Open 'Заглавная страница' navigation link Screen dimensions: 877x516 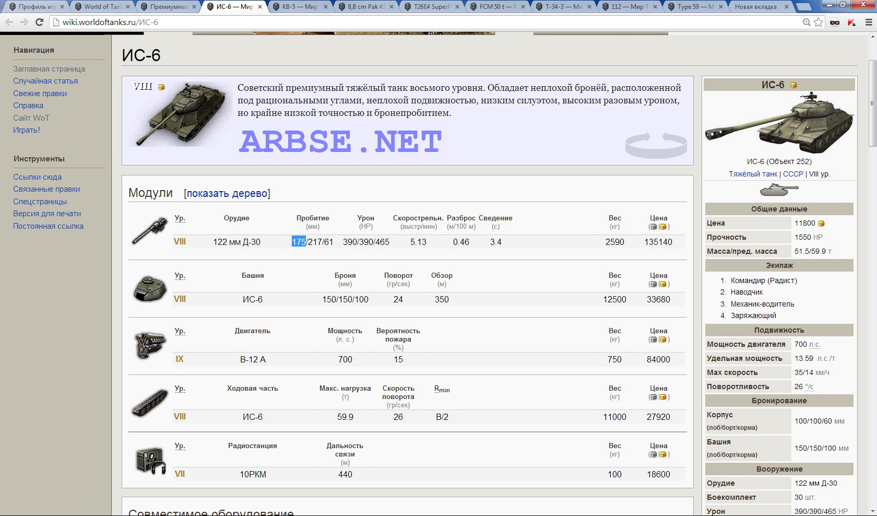click(49, 69)
